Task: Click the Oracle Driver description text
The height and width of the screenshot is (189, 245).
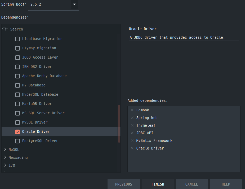Action: tap(177, 38)
